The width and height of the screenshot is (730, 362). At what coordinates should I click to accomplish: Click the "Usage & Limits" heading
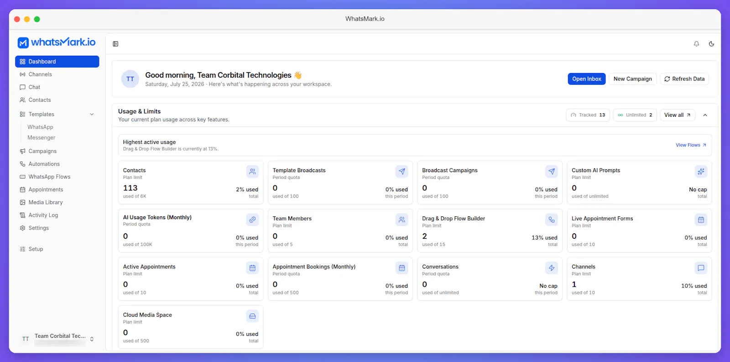point(139,111)
